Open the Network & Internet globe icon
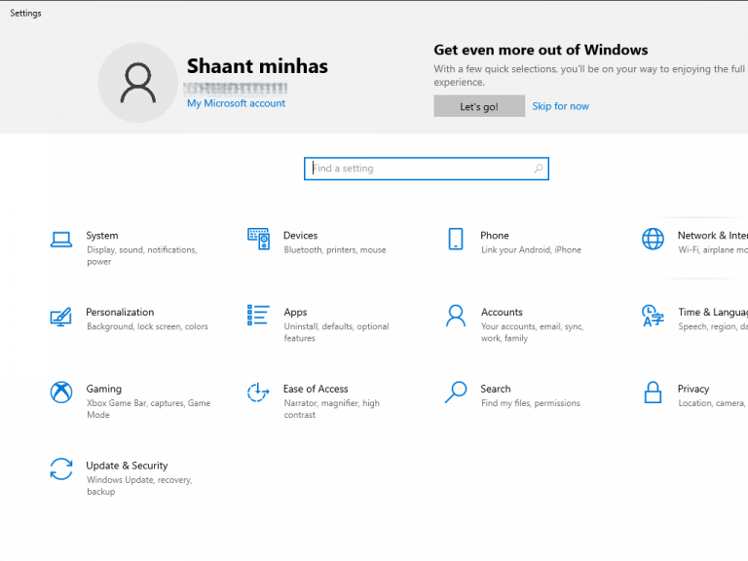Image resolution: width=748 pixels, height=561 pixels. coord(653,239)
